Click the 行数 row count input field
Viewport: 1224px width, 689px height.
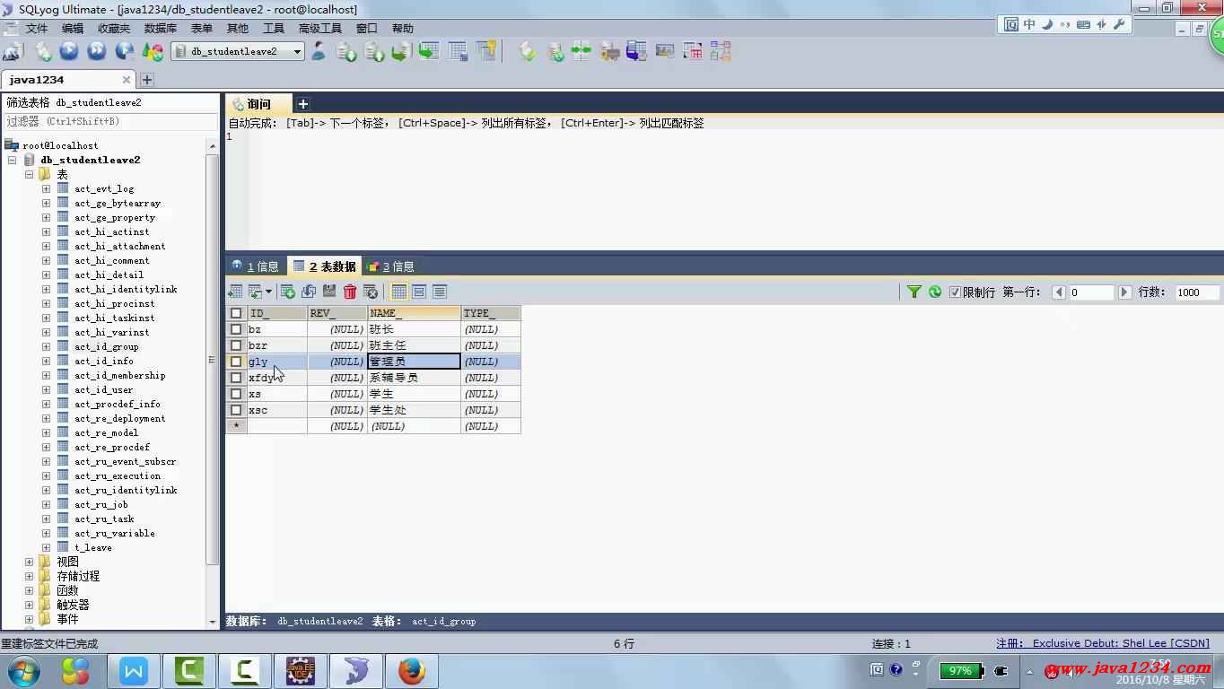click(x=1198, y=292)
